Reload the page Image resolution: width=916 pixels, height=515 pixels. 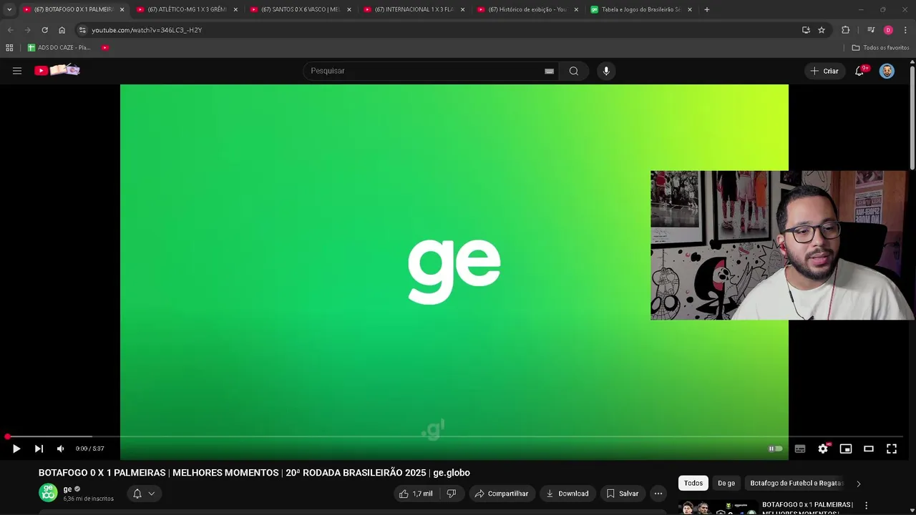[44, 30]
